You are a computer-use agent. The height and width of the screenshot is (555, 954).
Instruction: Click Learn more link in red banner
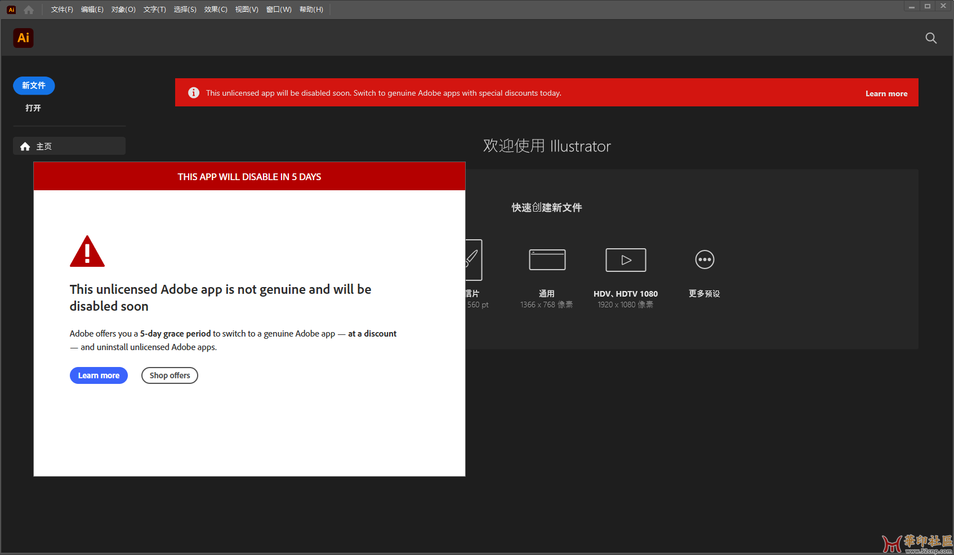886,93
